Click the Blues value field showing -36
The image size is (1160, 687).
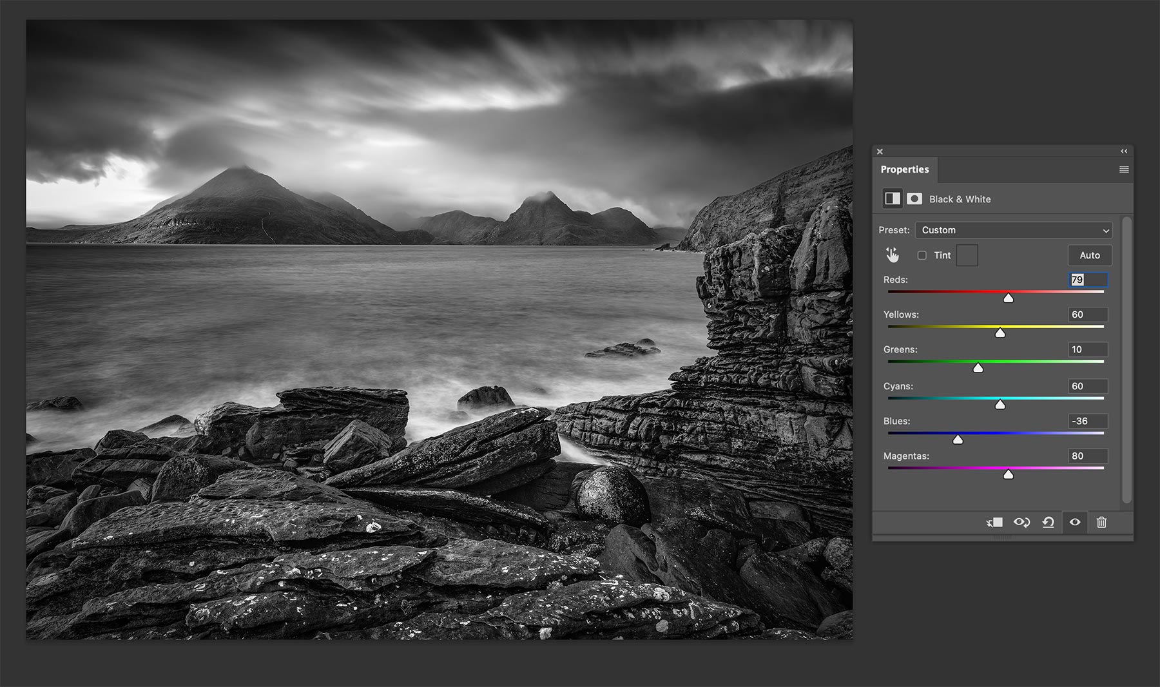[1087, 421]
